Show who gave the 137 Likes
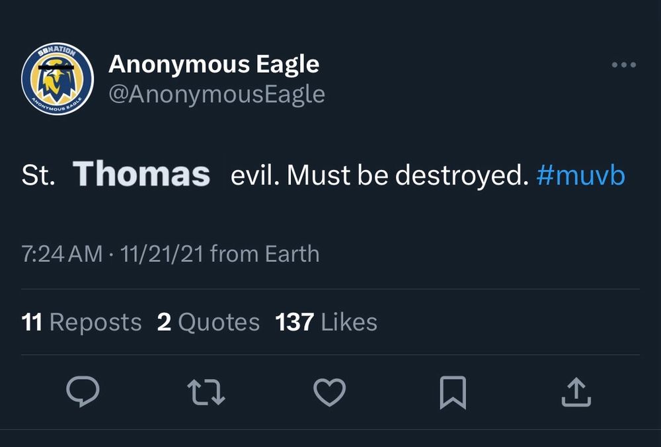The width and height of the screenshot is (661, 447). point(327,322)
